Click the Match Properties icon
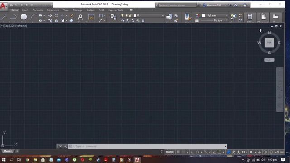 [x=188, y=17]
